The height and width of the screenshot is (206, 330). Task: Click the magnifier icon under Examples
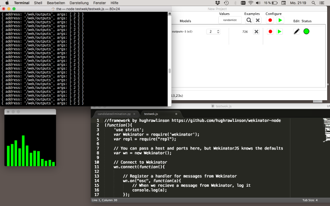(249, 20)
